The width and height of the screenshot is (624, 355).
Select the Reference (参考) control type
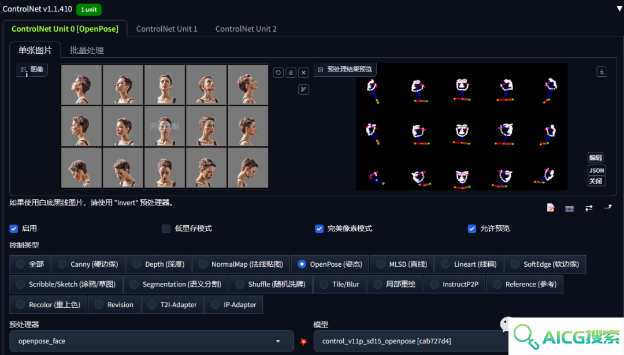[x=525, y=284]
